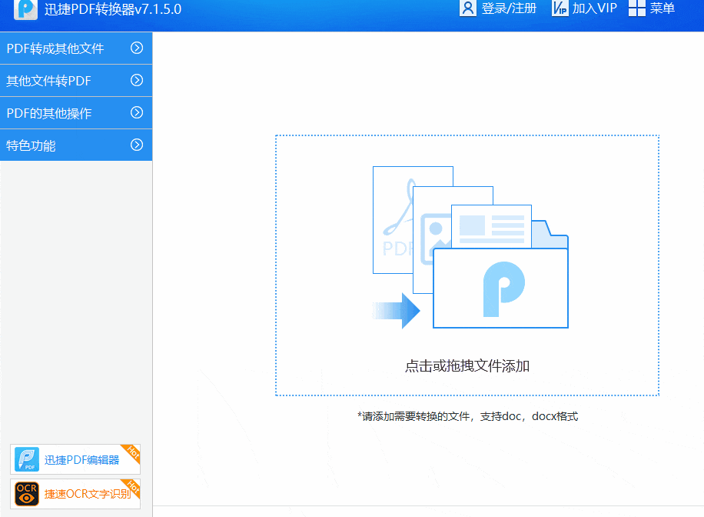
Task: Join VIP via 加入VIP text
Action: (x=595, y=8)
